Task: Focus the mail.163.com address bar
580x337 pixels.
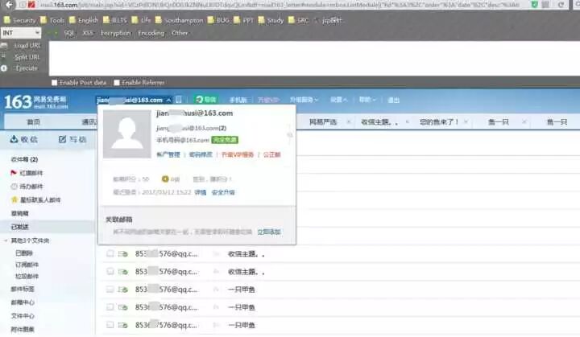Action: pyautogui.click(x=280, y=5)
